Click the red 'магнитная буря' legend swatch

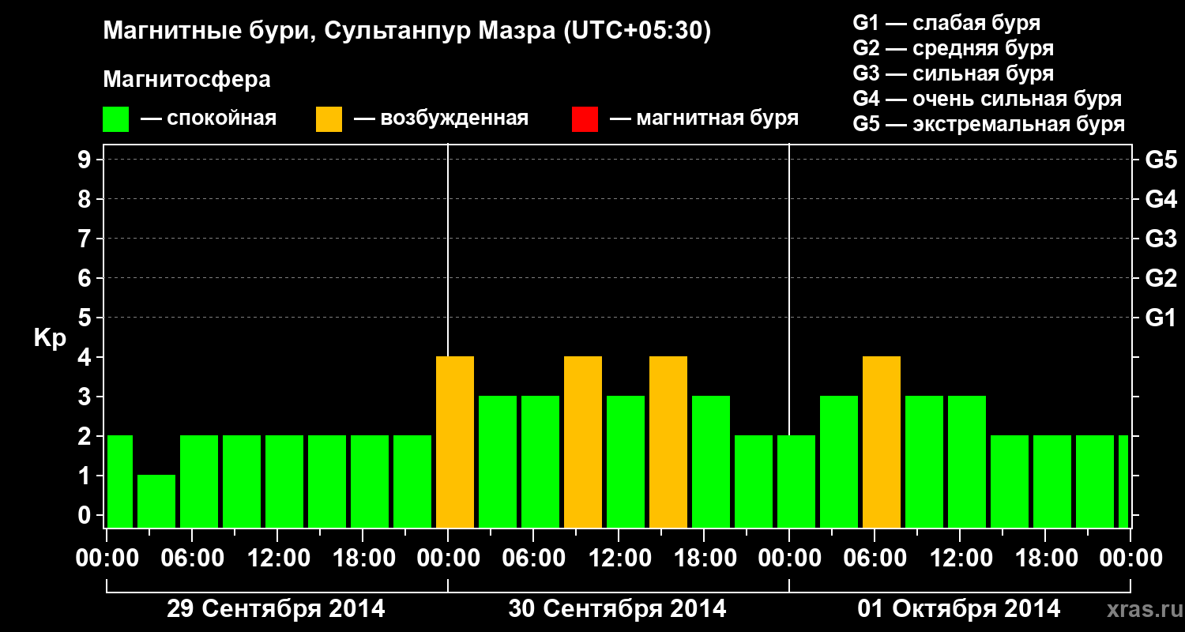(585, 119)
